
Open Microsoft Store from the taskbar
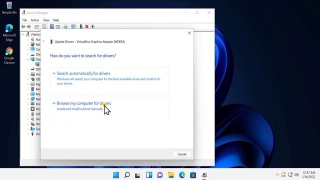tap(193, 175)
